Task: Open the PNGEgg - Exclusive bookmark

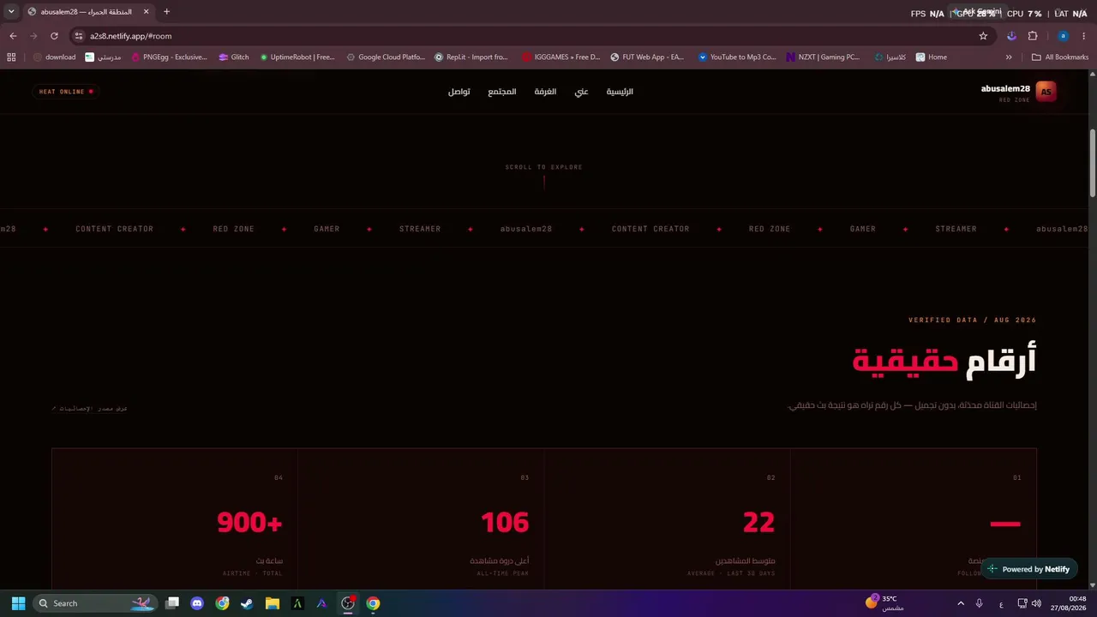Action: [169, 57]
